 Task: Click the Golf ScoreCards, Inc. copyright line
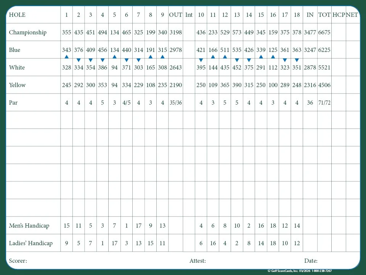[x=300, y=271]
